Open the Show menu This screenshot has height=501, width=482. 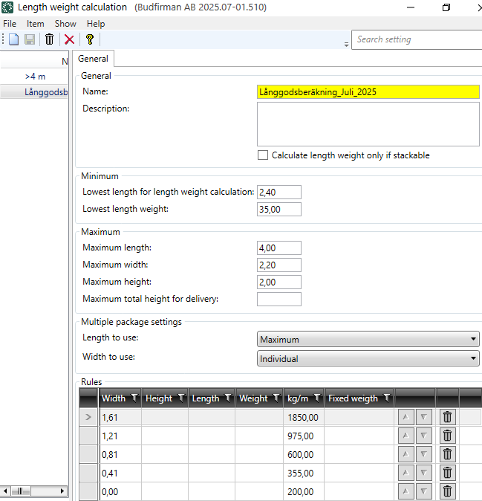tap(65, 24)
